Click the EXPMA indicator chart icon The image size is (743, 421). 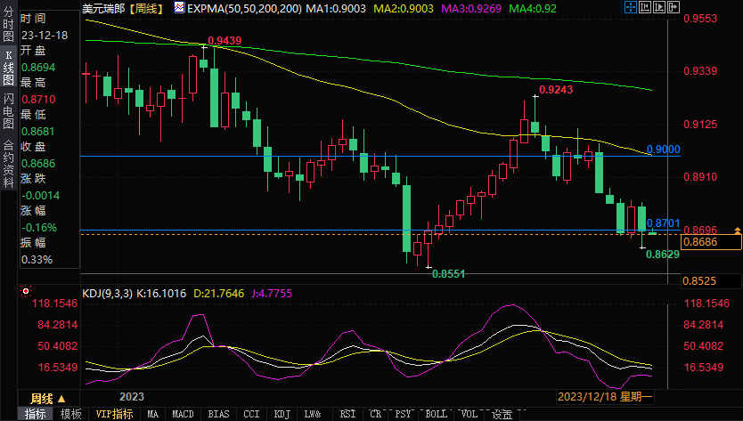pyautogui.click(x=179, y=8)
